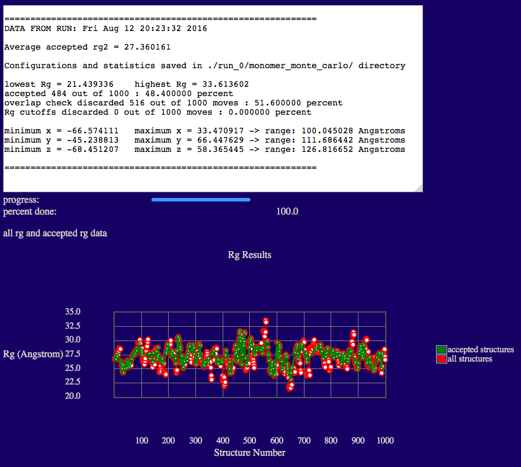This screenshot has width=521, height=467.
Task: Click the '500' x-axis tick label
Action: click(249, 440)
